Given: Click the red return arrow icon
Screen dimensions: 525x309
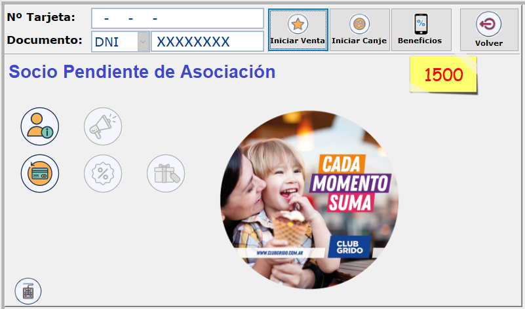Looking at the screenshot, I should pos(488,24).
